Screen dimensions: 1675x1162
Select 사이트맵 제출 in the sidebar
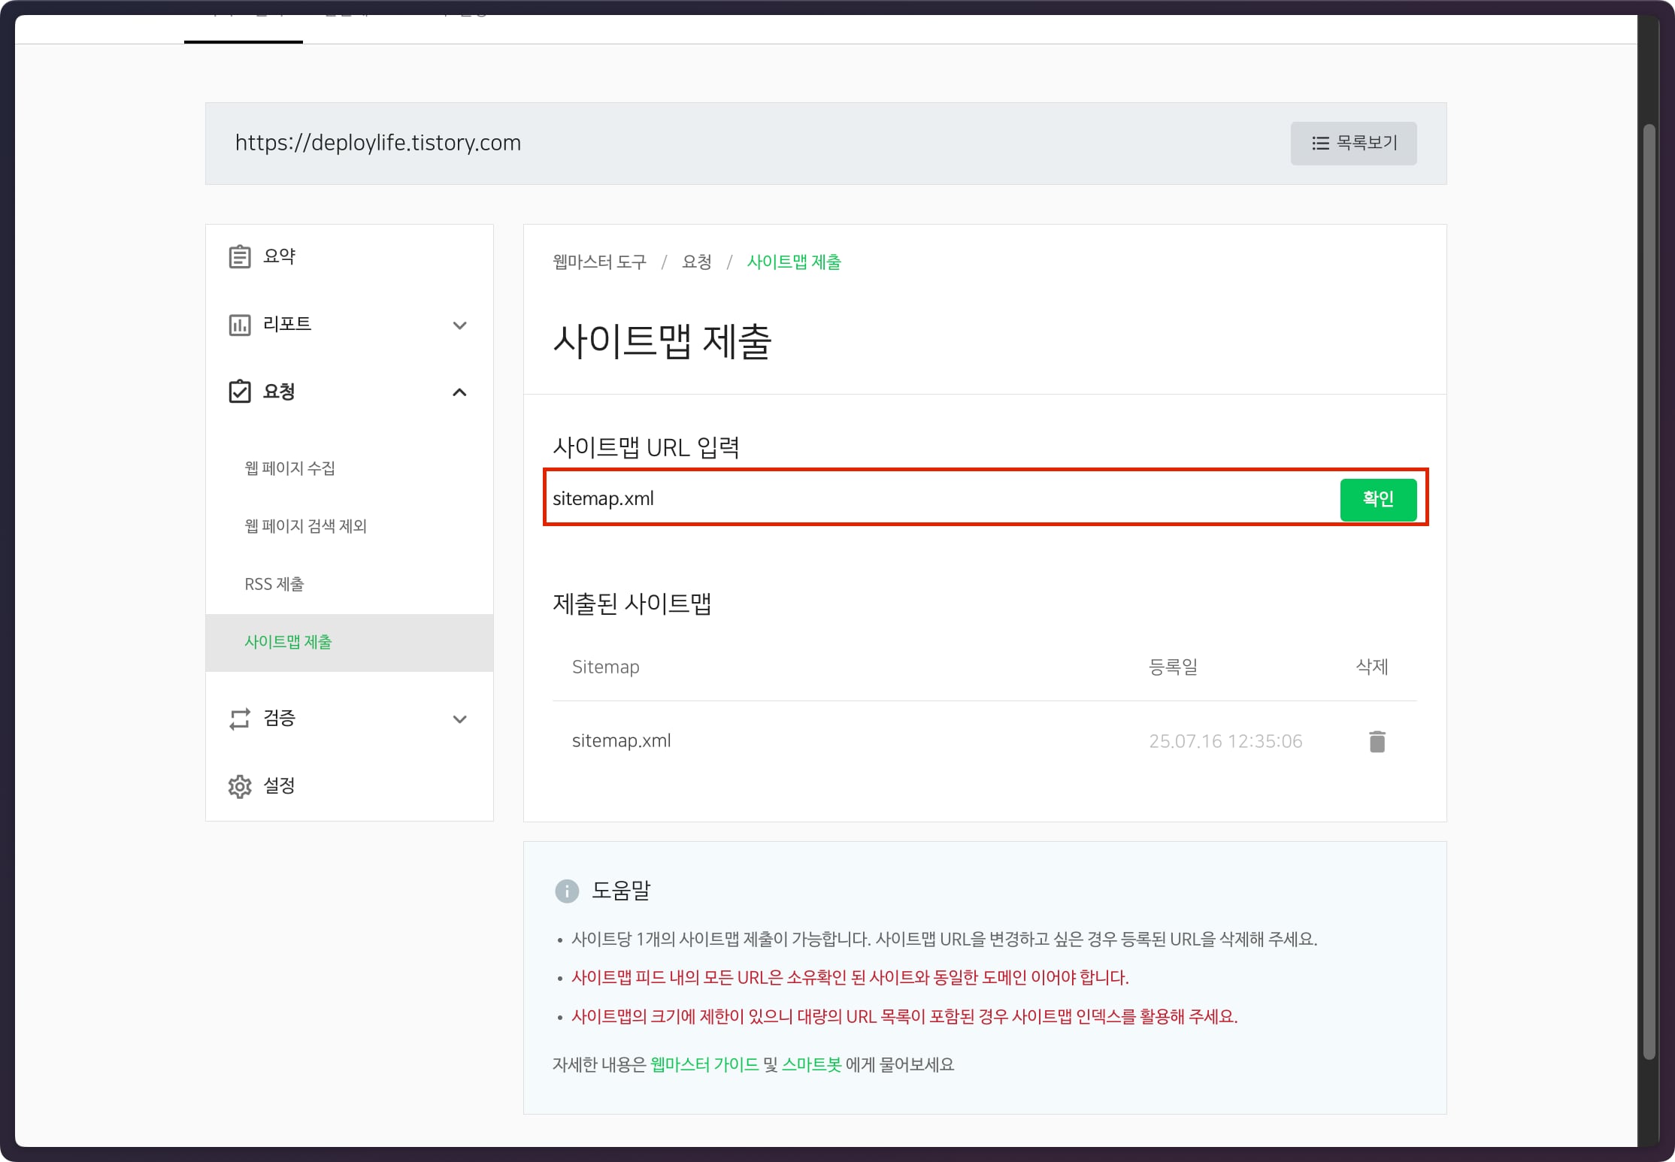pyautogui.click(x=289, y=643)
